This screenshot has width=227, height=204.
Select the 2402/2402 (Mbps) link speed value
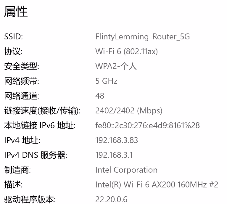[129, 111]
